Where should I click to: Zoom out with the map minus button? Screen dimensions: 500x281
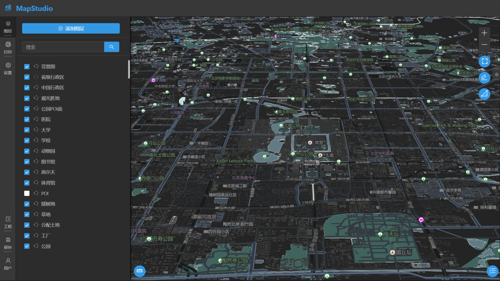click(x=484, y=45)
